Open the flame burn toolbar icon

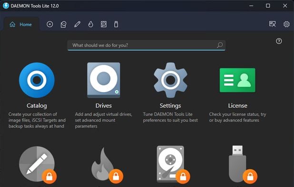coord(91,24)
